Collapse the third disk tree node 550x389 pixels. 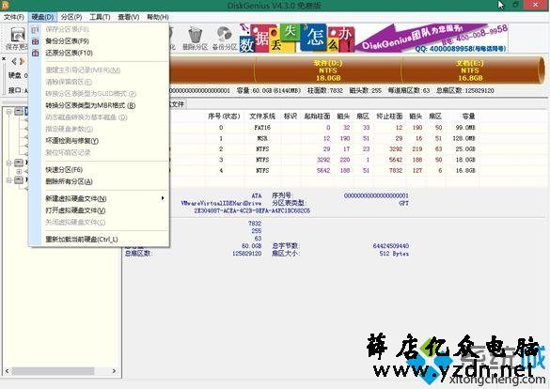(8, 180)
